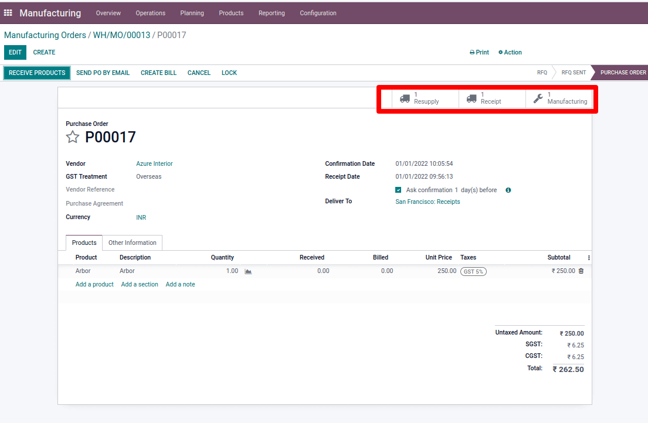Click CREATE BILL button
Image resolution: width=648 pixels, height=423 pixels.
[159, 73]
